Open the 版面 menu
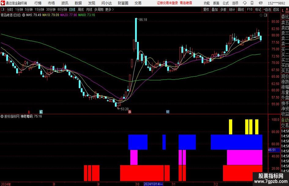 (216, 3)
